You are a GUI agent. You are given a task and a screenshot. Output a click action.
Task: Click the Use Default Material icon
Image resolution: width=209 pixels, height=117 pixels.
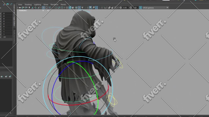(x=73, y=8)
